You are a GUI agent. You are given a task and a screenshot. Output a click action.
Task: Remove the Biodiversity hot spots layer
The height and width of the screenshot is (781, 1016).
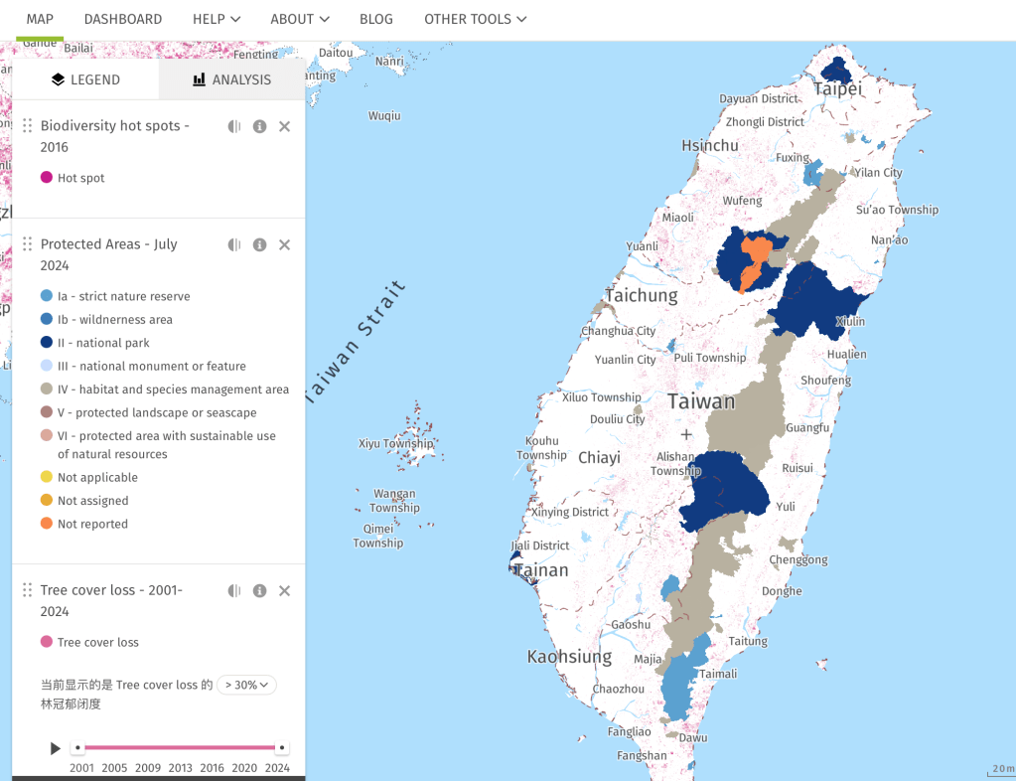284,126
